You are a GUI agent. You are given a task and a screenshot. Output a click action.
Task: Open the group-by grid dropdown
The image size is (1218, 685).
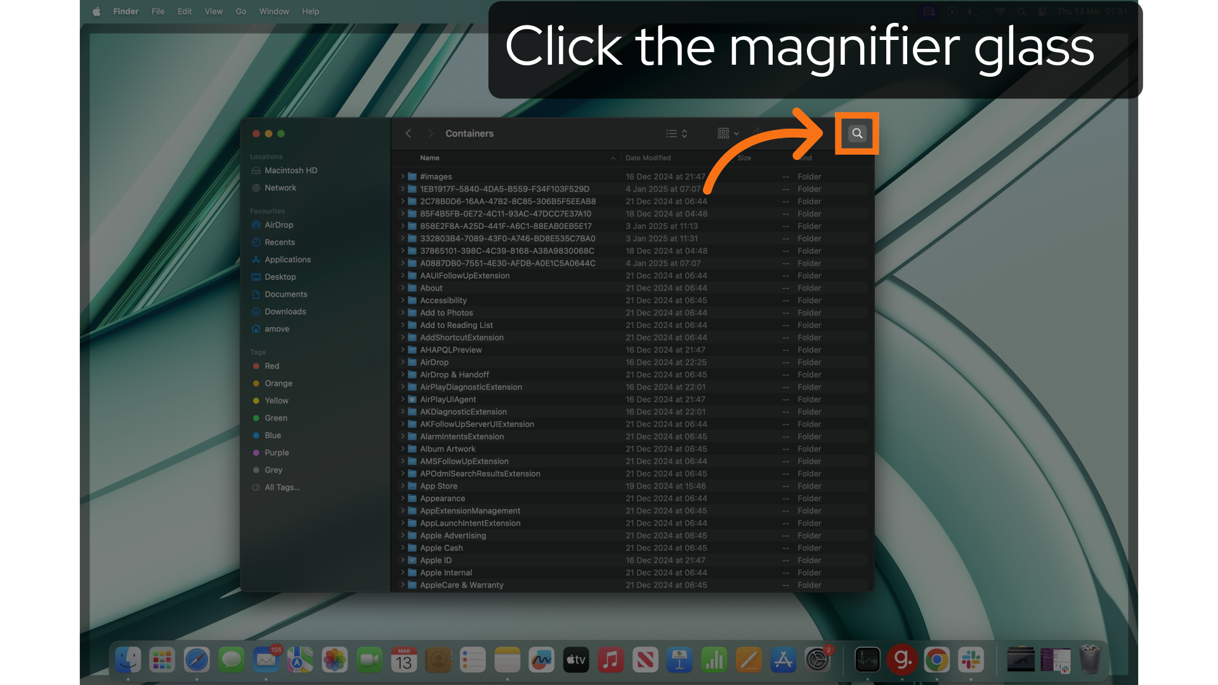tap(728, 133)
